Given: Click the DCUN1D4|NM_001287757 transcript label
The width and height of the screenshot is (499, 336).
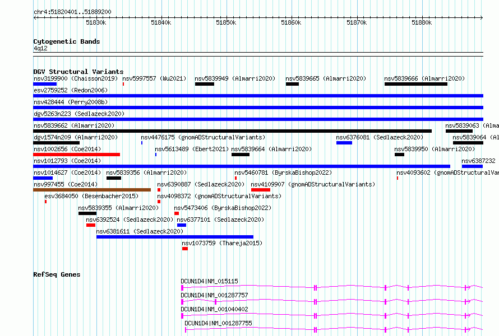Looking at the screenshot, I should click(215, 295).
